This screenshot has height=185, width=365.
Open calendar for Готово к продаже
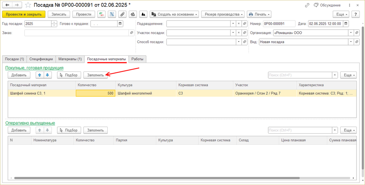(120, 23)
